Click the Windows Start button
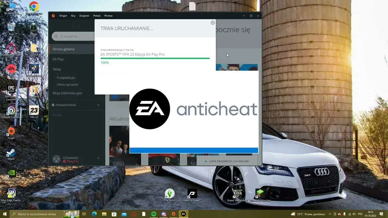388x218 pixels. point(5,214)
